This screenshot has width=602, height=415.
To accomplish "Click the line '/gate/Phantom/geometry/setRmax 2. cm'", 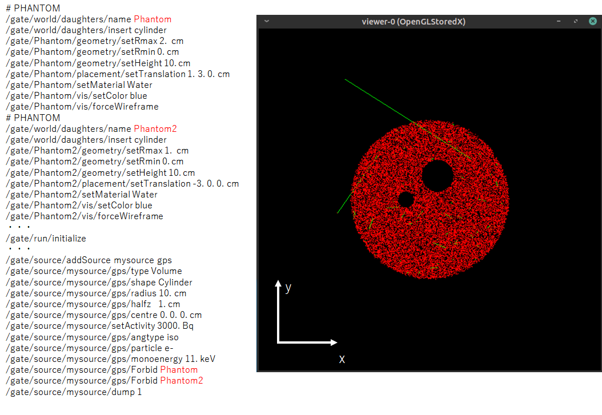I will tap(94, 41).
